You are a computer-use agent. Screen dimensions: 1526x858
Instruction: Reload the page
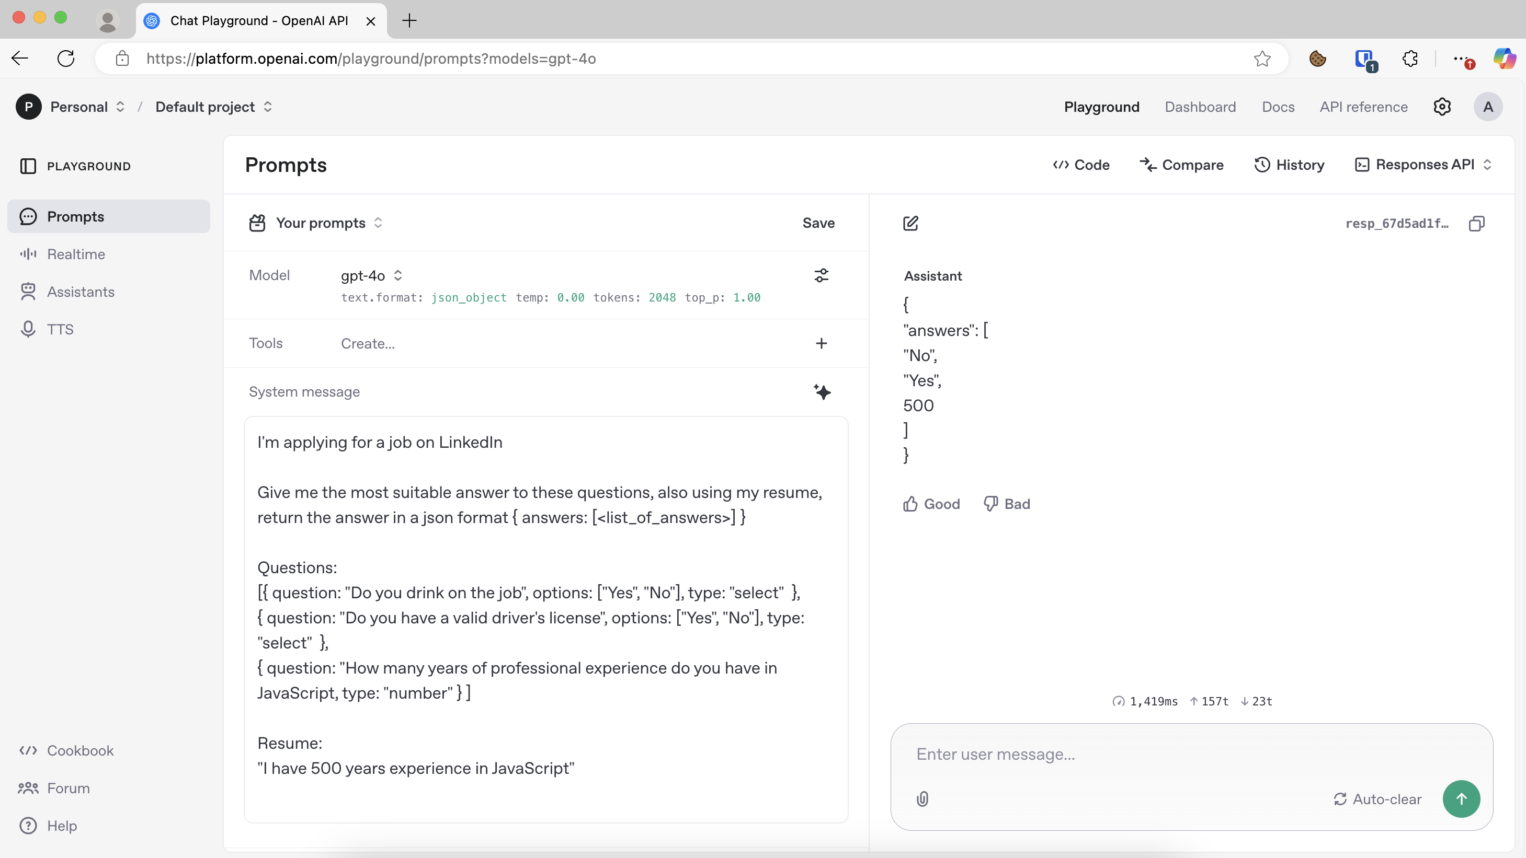[x=66, y=59]
